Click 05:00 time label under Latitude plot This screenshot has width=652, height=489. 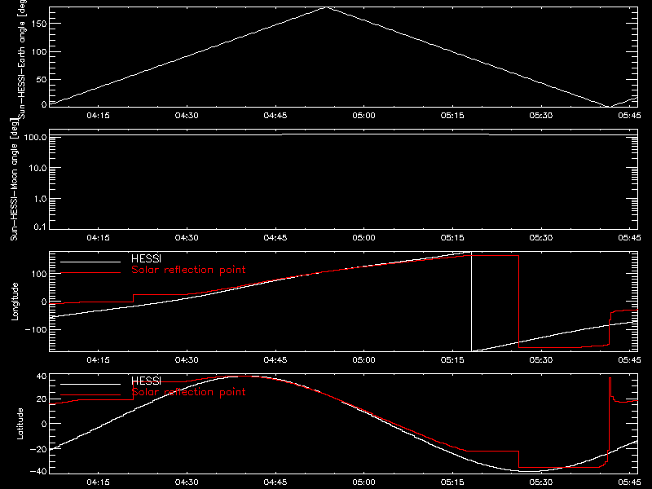[x=363, y=482]
